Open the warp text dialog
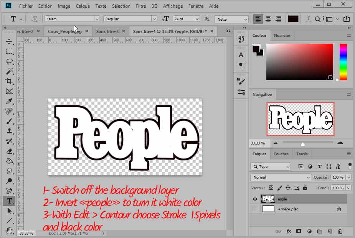The width and height of the screenshot is (355, 238). [308, 19]
